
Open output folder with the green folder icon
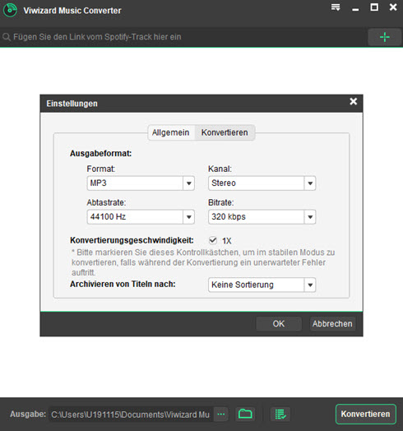245,414
